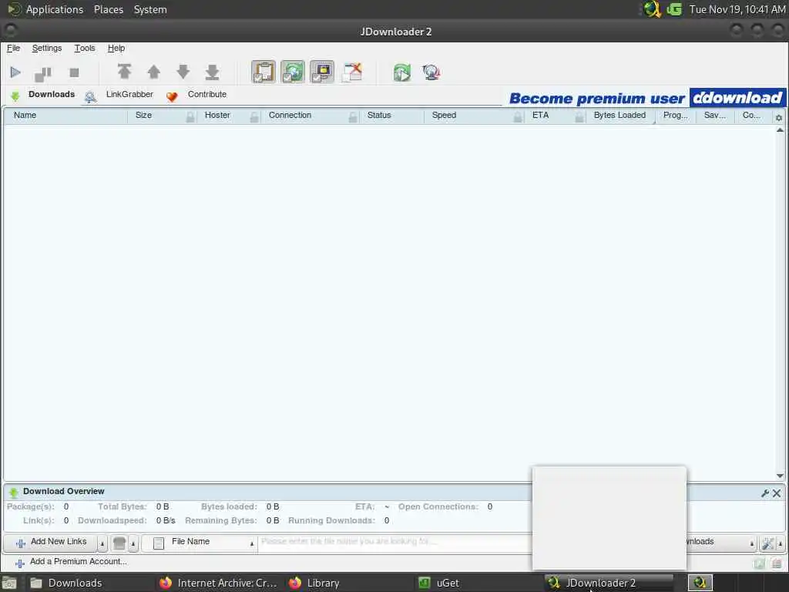Toggle lock on the ETA column

pos(579,117)
